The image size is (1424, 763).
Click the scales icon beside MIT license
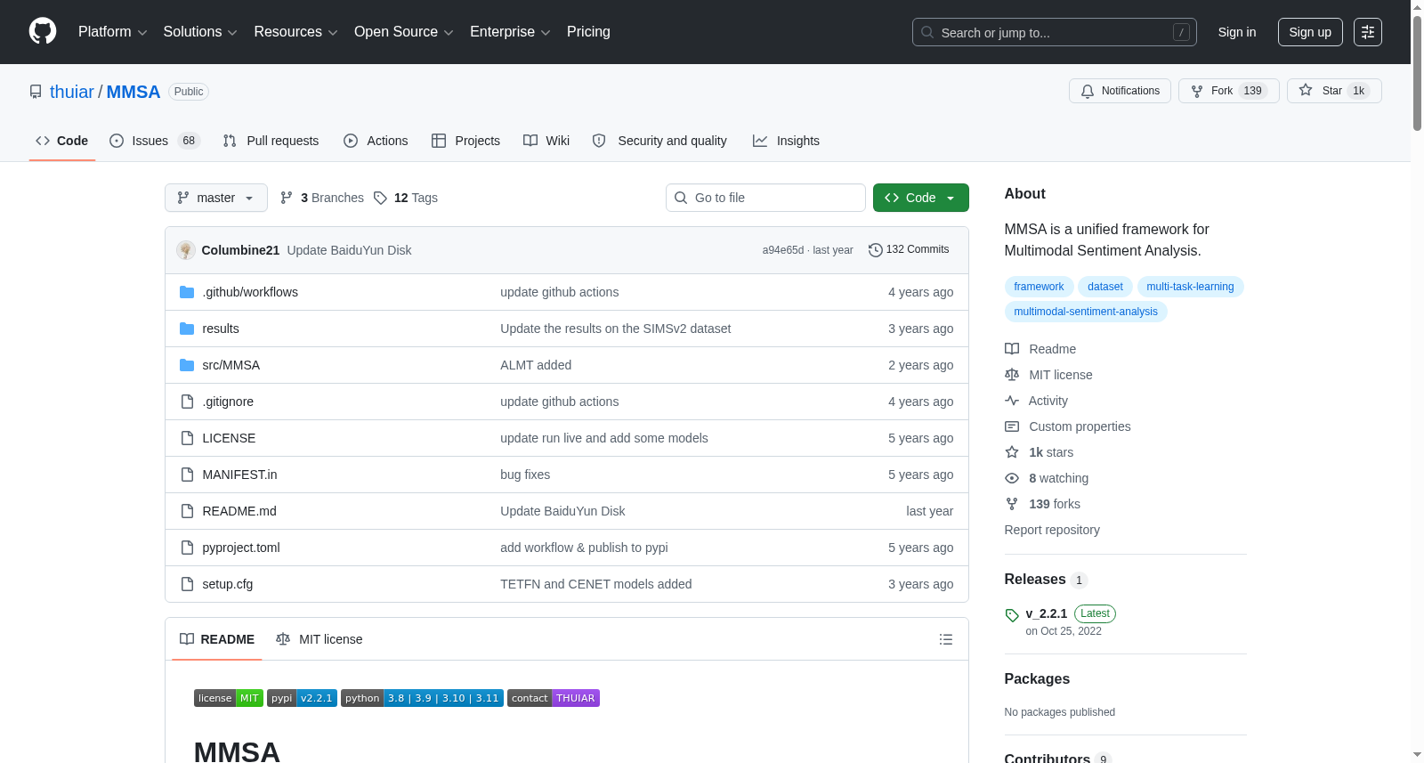1012,375
